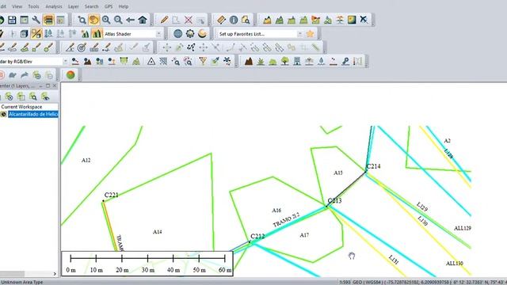Click the C221 node label on map

pos(112,195)
